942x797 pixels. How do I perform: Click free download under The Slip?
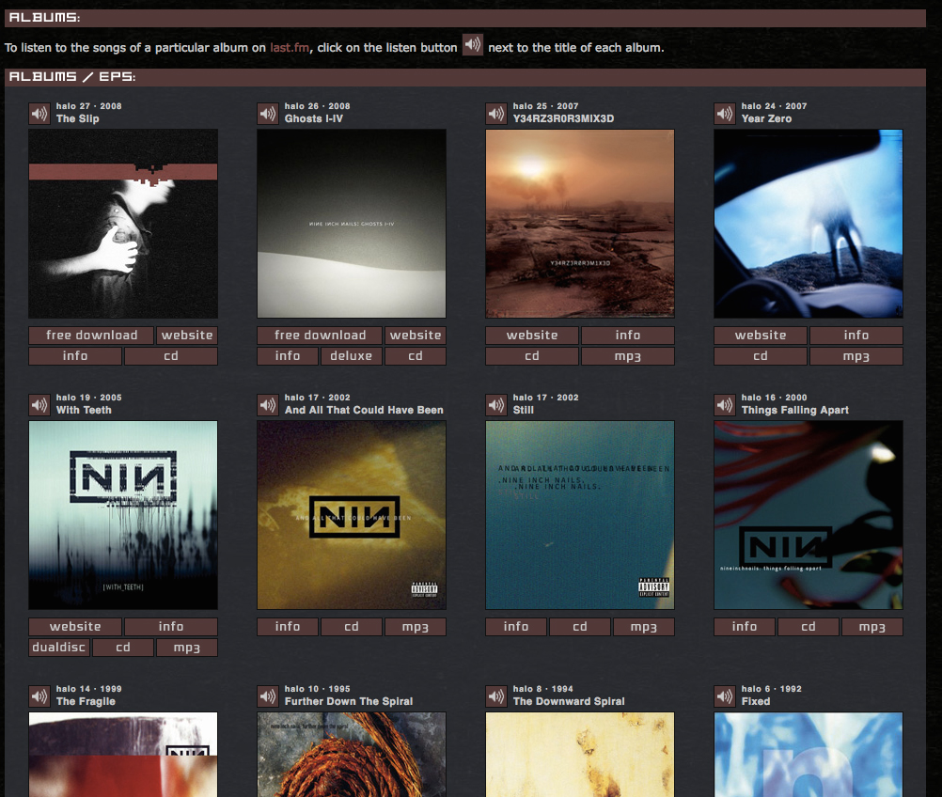[91, 336]
